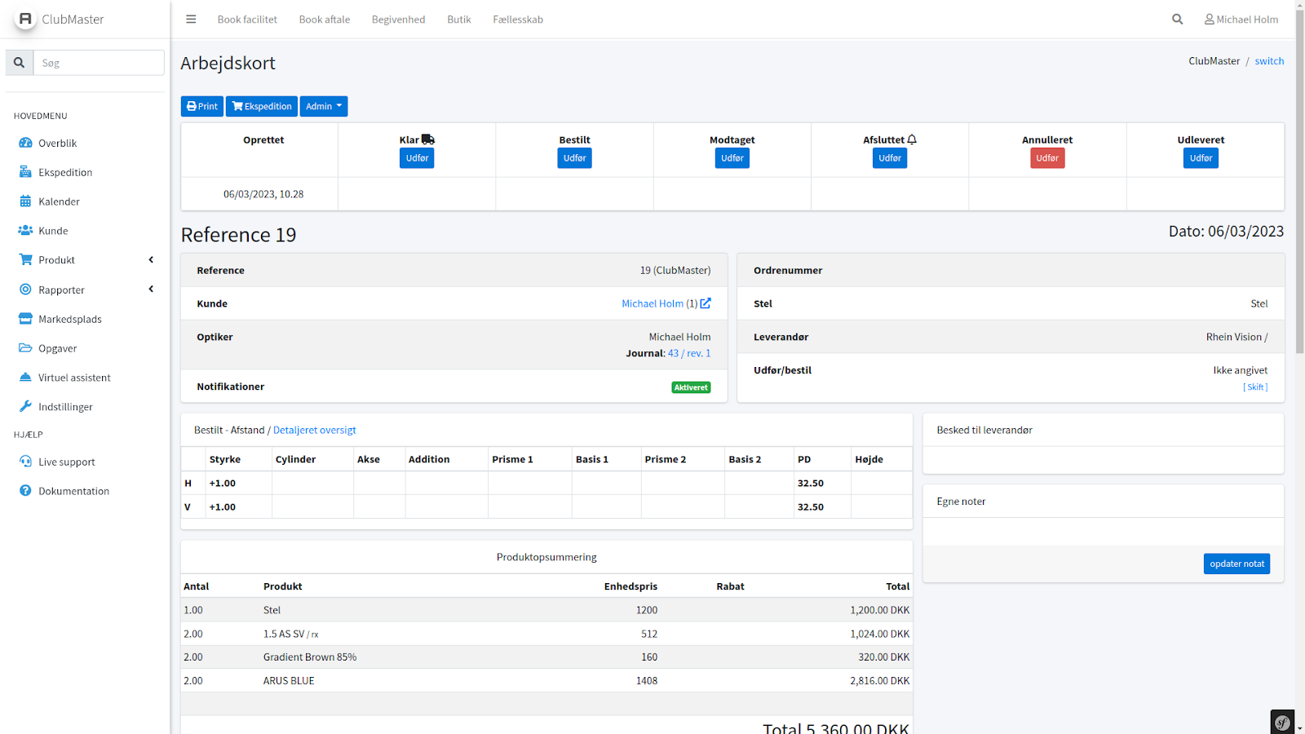Screen dimensions: 1305x734
Task: Click the Kalender icon in sidebar
Action: [x=25, y=201]
